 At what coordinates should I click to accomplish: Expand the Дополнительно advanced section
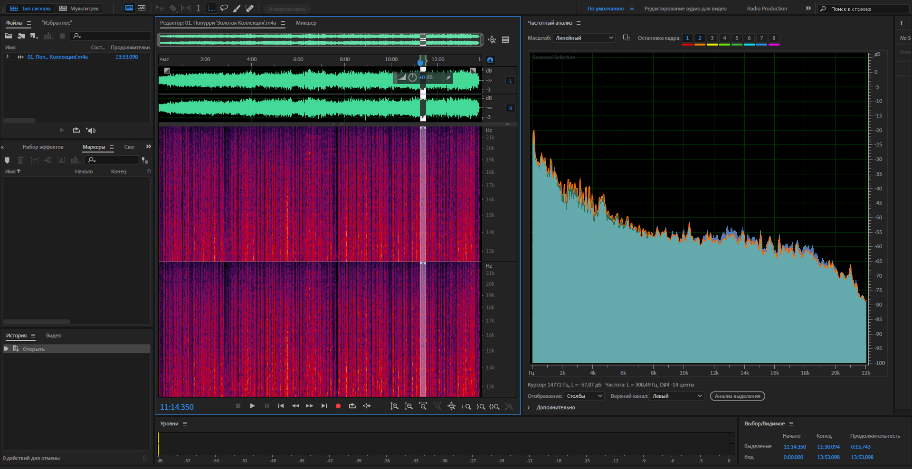click(529, 407)
